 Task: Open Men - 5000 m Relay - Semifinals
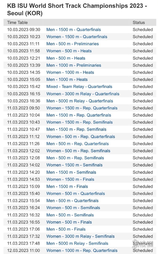77,243
